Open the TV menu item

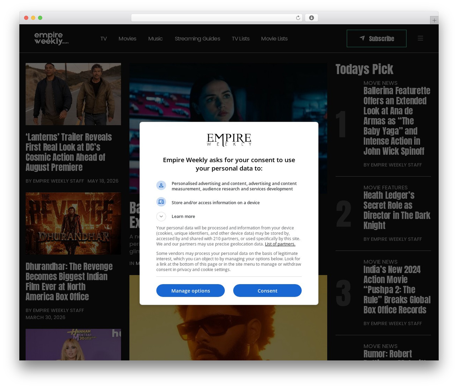(x=103, y=39)
